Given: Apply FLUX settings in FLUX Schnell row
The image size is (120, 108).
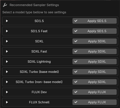Looking at the screenshot, I should 94,102.
